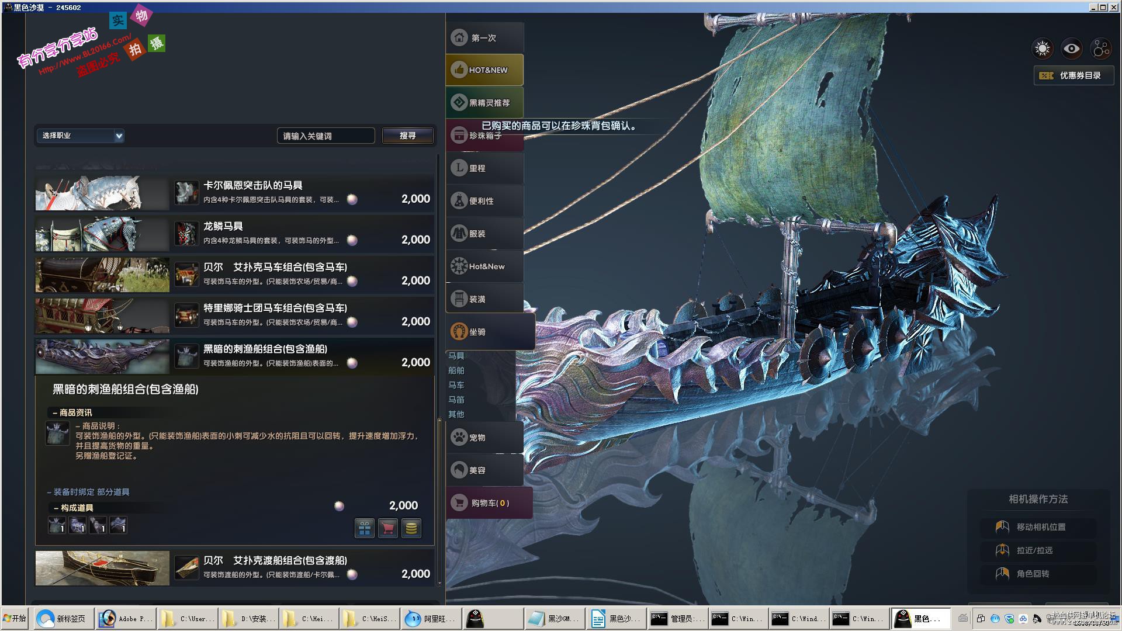Image resolution: width=1122 pixels, height=631 pixels.
Task: Collapse the 坐骑 mount category
Action: click(490, 332)
